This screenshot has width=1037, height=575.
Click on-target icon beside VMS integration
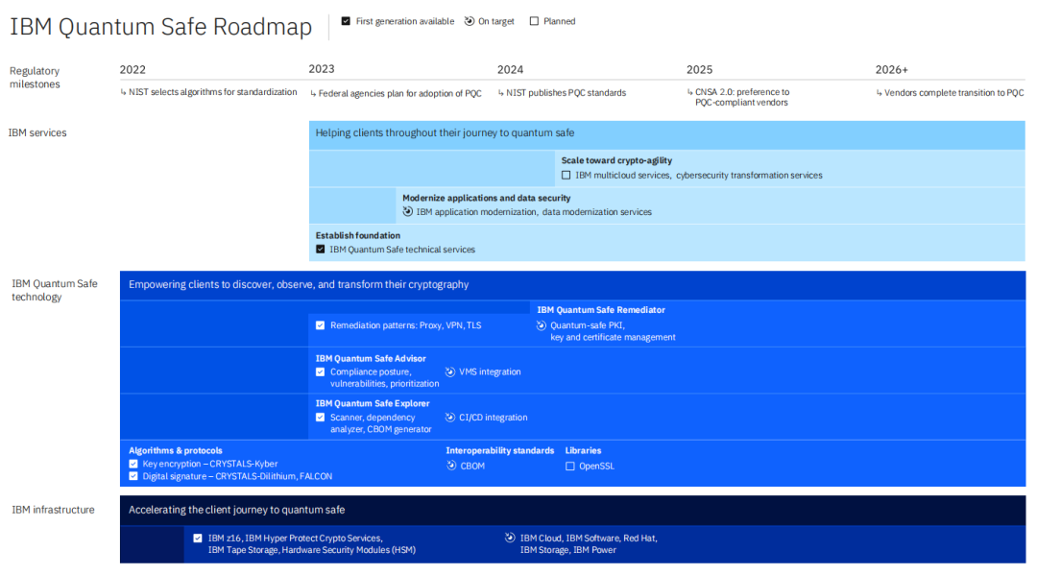tap(450, 372)
